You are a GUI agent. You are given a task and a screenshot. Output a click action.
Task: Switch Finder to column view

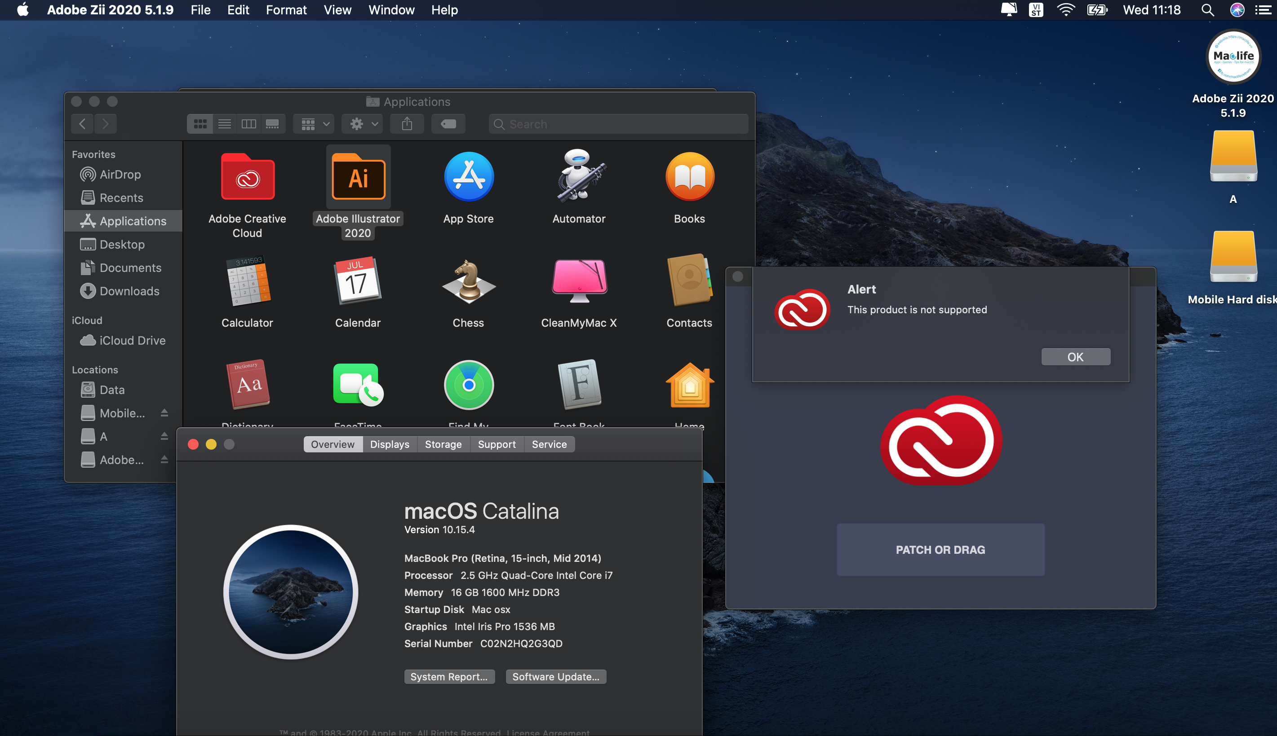[x=249, y=124]
